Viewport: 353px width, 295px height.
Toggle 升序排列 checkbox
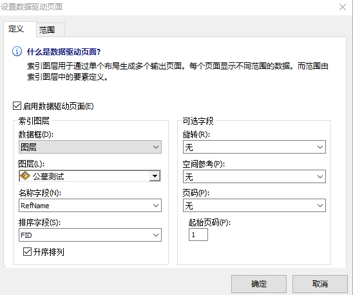coord(27,252)
